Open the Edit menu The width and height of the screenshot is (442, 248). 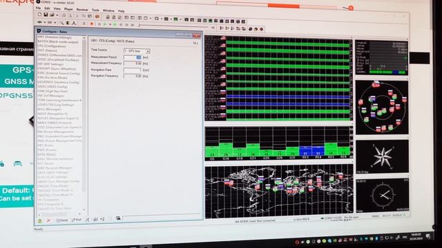pyautogui.click(x=47, y=8)
